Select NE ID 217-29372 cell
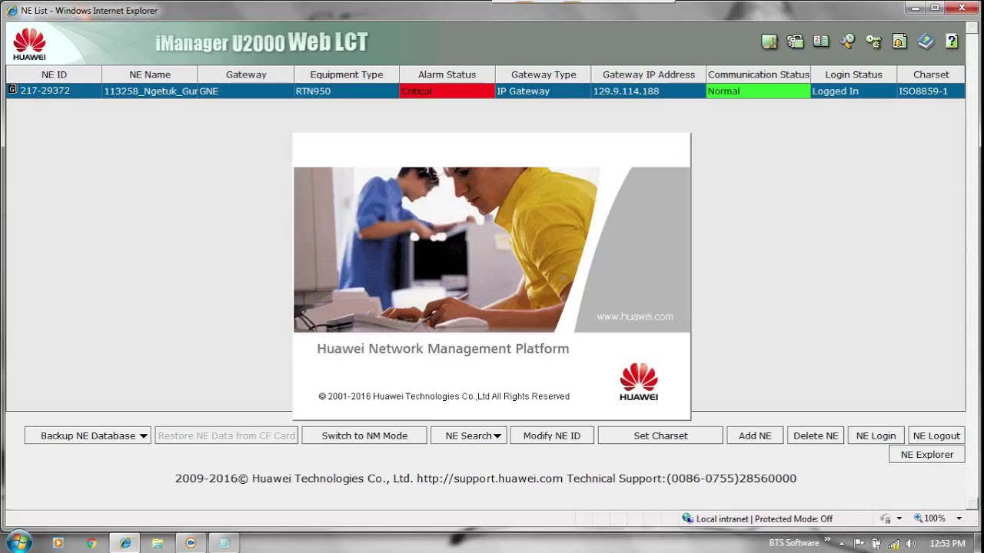984x553 pixels. click(x=54, y=91)
